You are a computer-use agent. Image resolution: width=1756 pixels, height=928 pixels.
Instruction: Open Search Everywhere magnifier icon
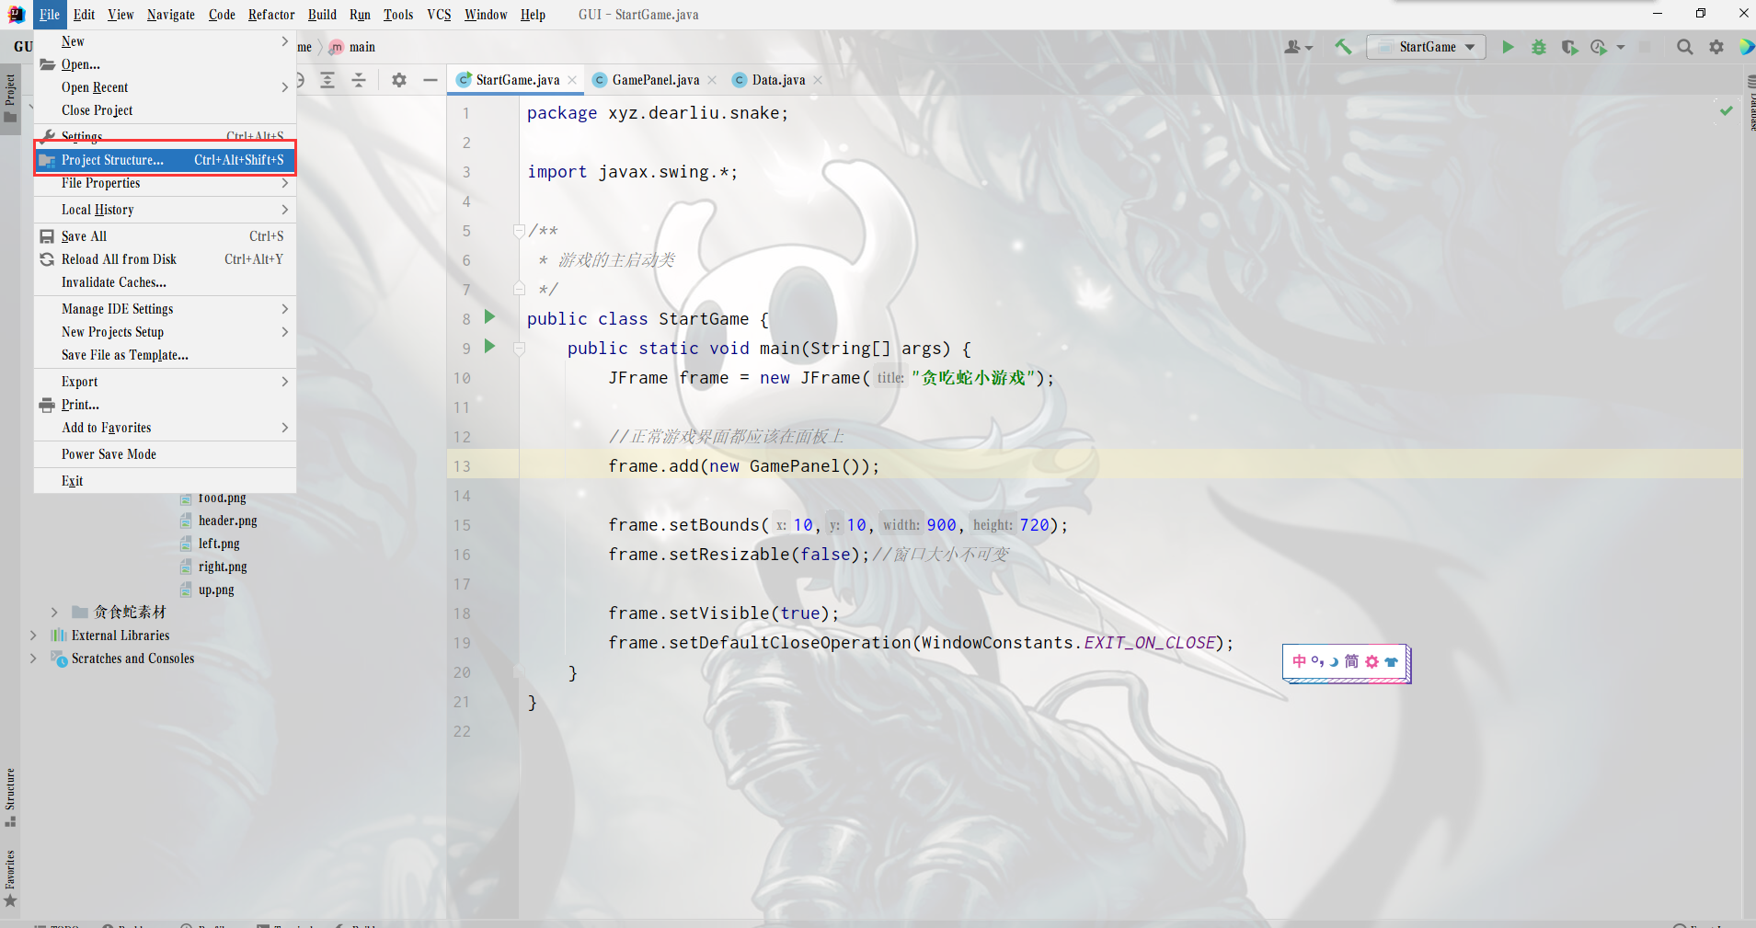tap(1684, 47)
